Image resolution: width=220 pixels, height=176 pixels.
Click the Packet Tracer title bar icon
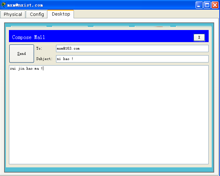coord(3,5)
